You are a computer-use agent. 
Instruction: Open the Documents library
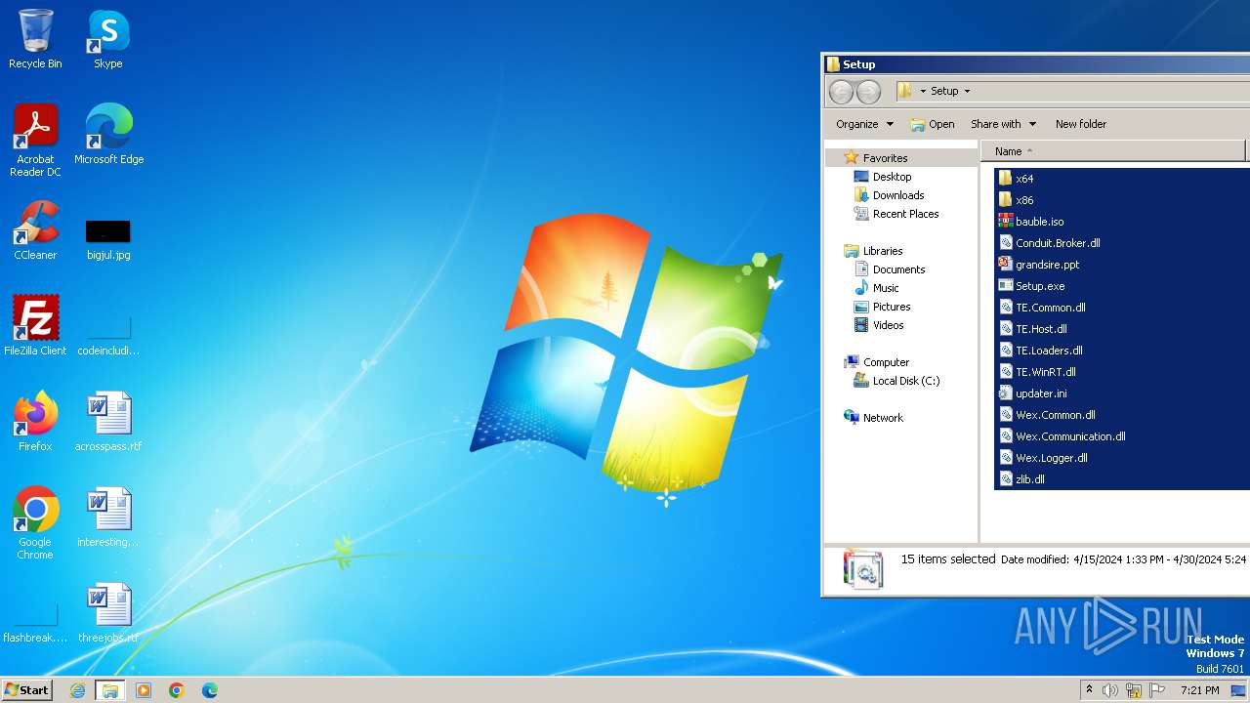click(898, 269)
